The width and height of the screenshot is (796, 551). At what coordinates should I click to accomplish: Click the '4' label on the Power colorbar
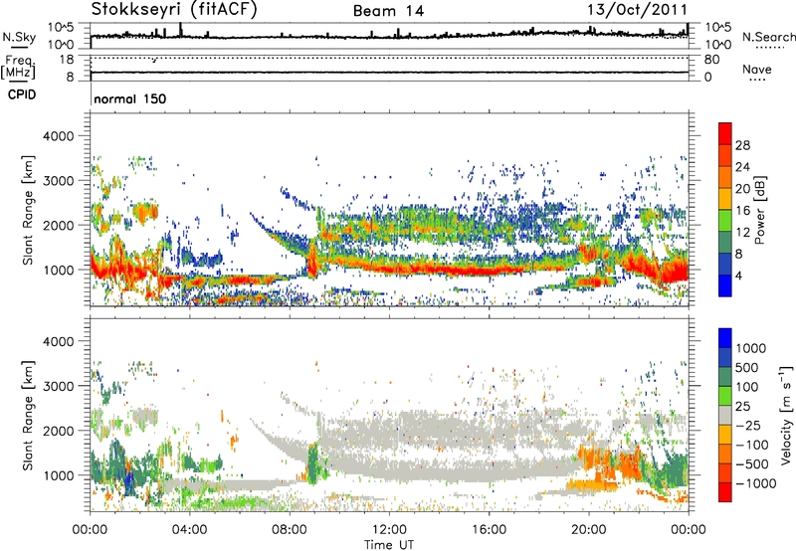coord(738,275)
